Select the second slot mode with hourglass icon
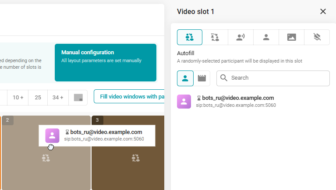The image size is (336, 190). 215,37
